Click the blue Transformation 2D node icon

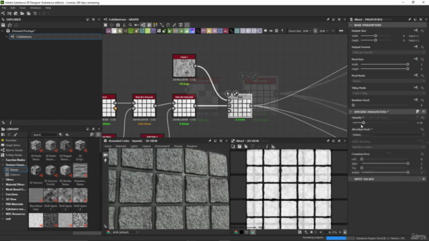(x=221, y=31)
